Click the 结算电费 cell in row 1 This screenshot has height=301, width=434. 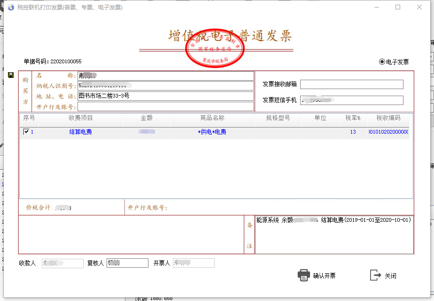80,132
